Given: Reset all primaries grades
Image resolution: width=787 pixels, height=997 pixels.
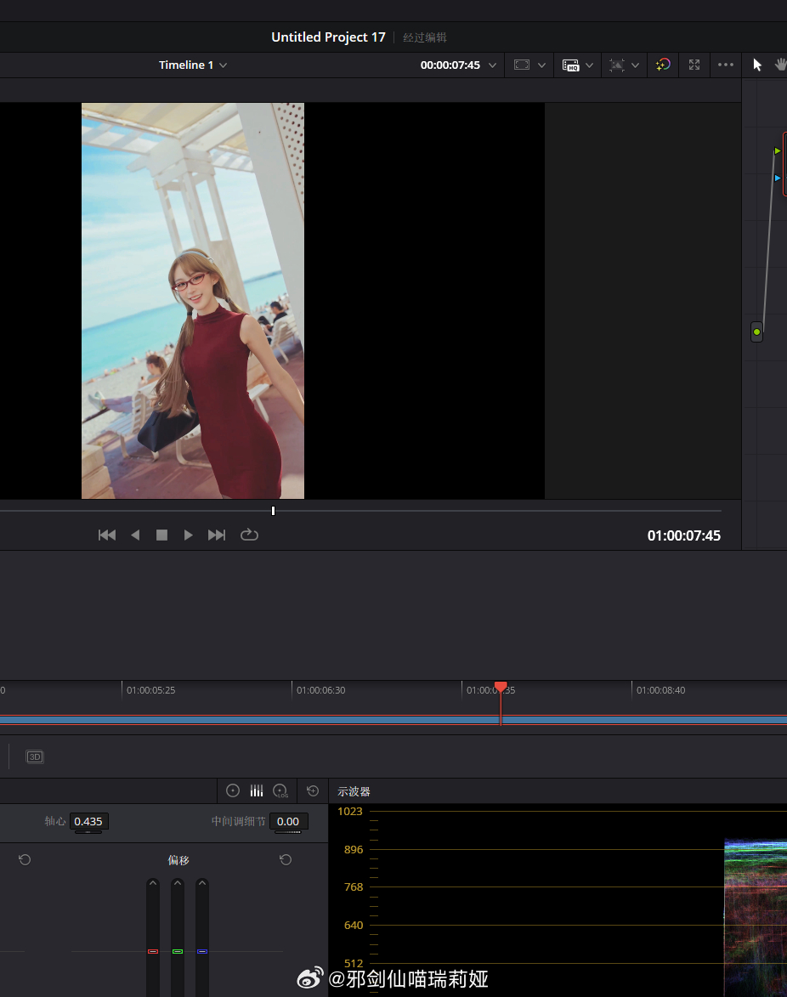Looking at the screenshot, I should pyautogui.click(x=312, y=790).
